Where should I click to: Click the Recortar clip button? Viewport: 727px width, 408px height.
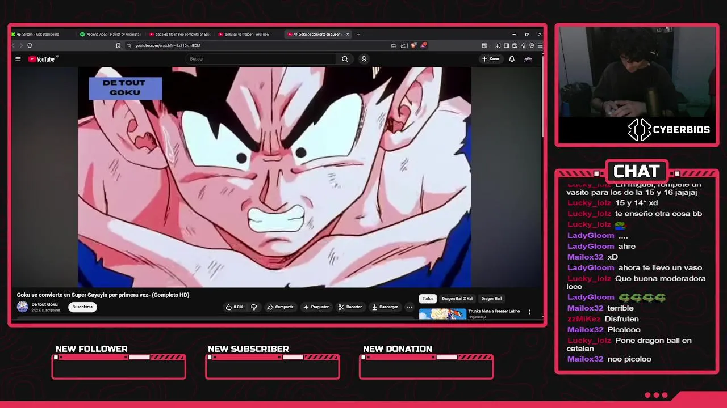[350, 307]
